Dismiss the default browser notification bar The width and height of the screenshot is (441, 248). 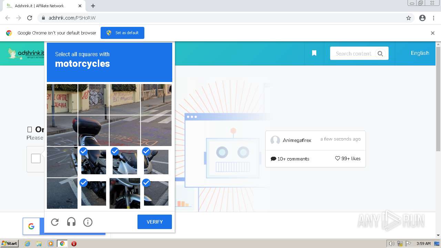(x=433, y=33)
